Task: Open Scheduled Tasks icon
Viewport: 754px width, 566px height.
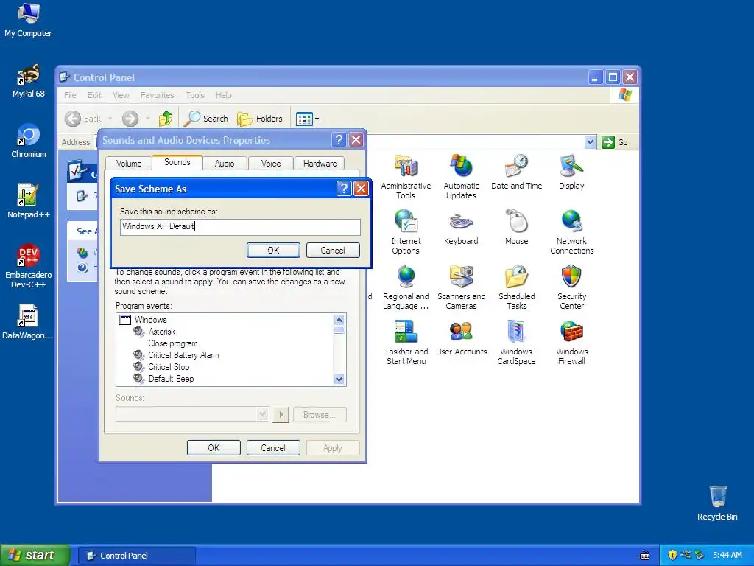Action: pyautogui.click(x=516, y=287)
